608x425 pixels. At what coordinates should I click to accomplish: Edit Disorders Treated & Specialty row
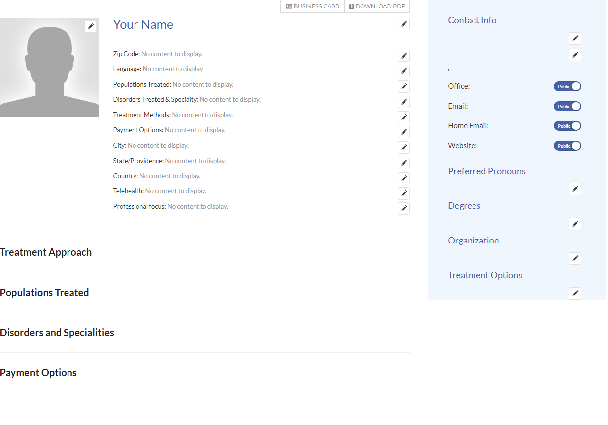[404, 102]
